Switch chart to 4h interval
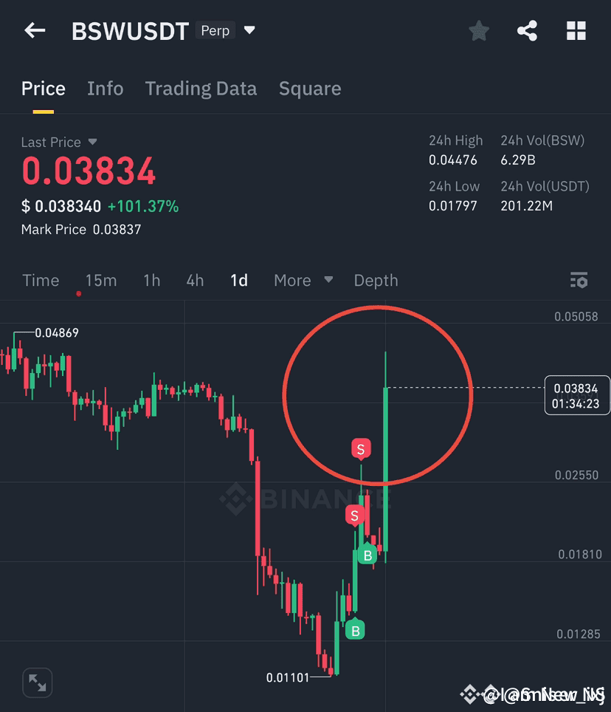 click(x=194, y=281)
